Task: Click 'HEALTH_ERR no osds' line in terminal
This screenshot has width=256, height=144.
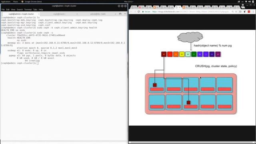Action: tap(13, 30)
